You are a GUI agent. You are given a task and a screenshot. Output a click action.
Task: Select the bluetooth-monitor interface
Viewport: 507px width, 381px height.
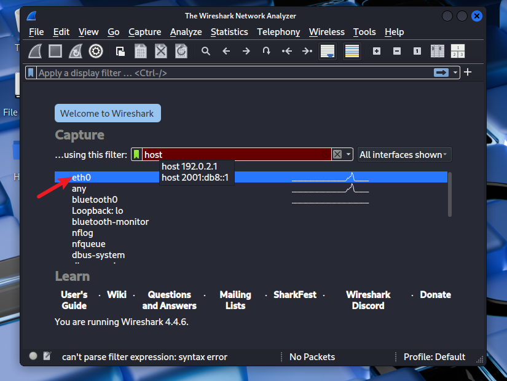251,222
